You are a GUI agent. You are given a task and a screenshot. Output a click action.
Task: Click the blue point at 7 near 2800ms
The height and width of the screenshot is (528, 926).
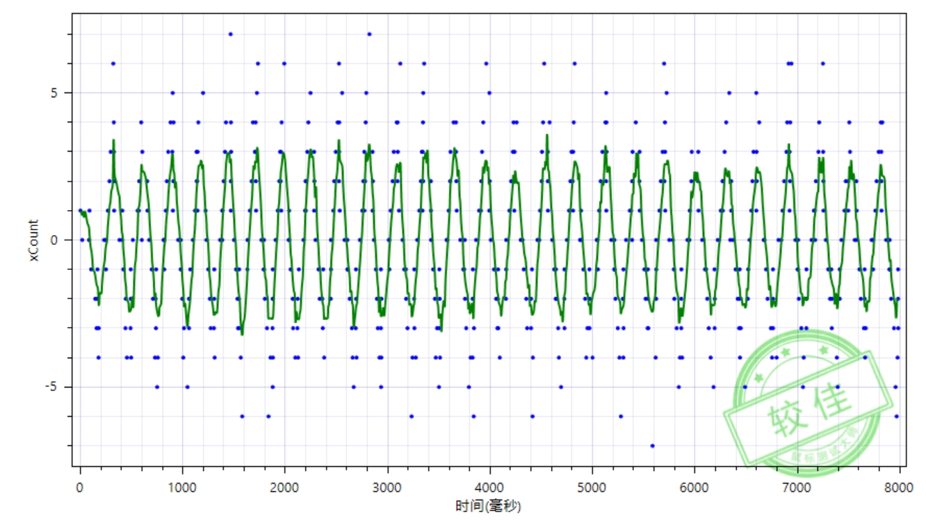pos(369,34)
